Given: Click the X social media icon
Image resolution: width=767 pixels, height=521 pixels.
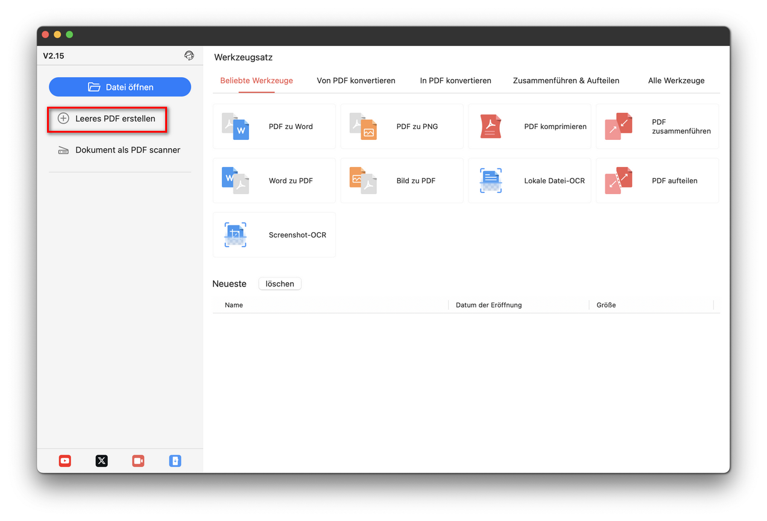Looking at the screenshot, I should click(102, 461).
